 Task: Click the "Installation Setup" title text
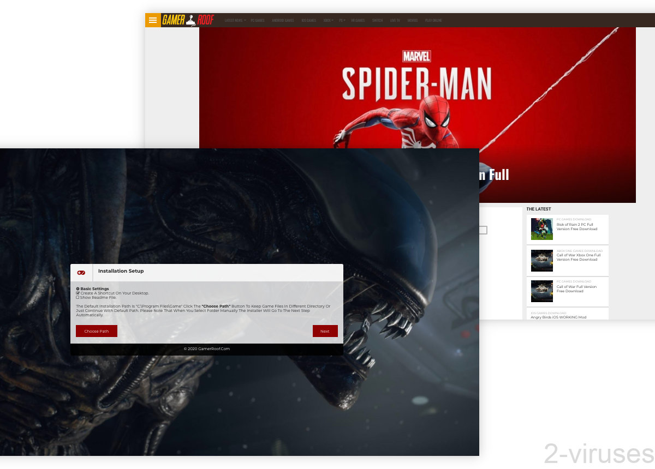121,271
